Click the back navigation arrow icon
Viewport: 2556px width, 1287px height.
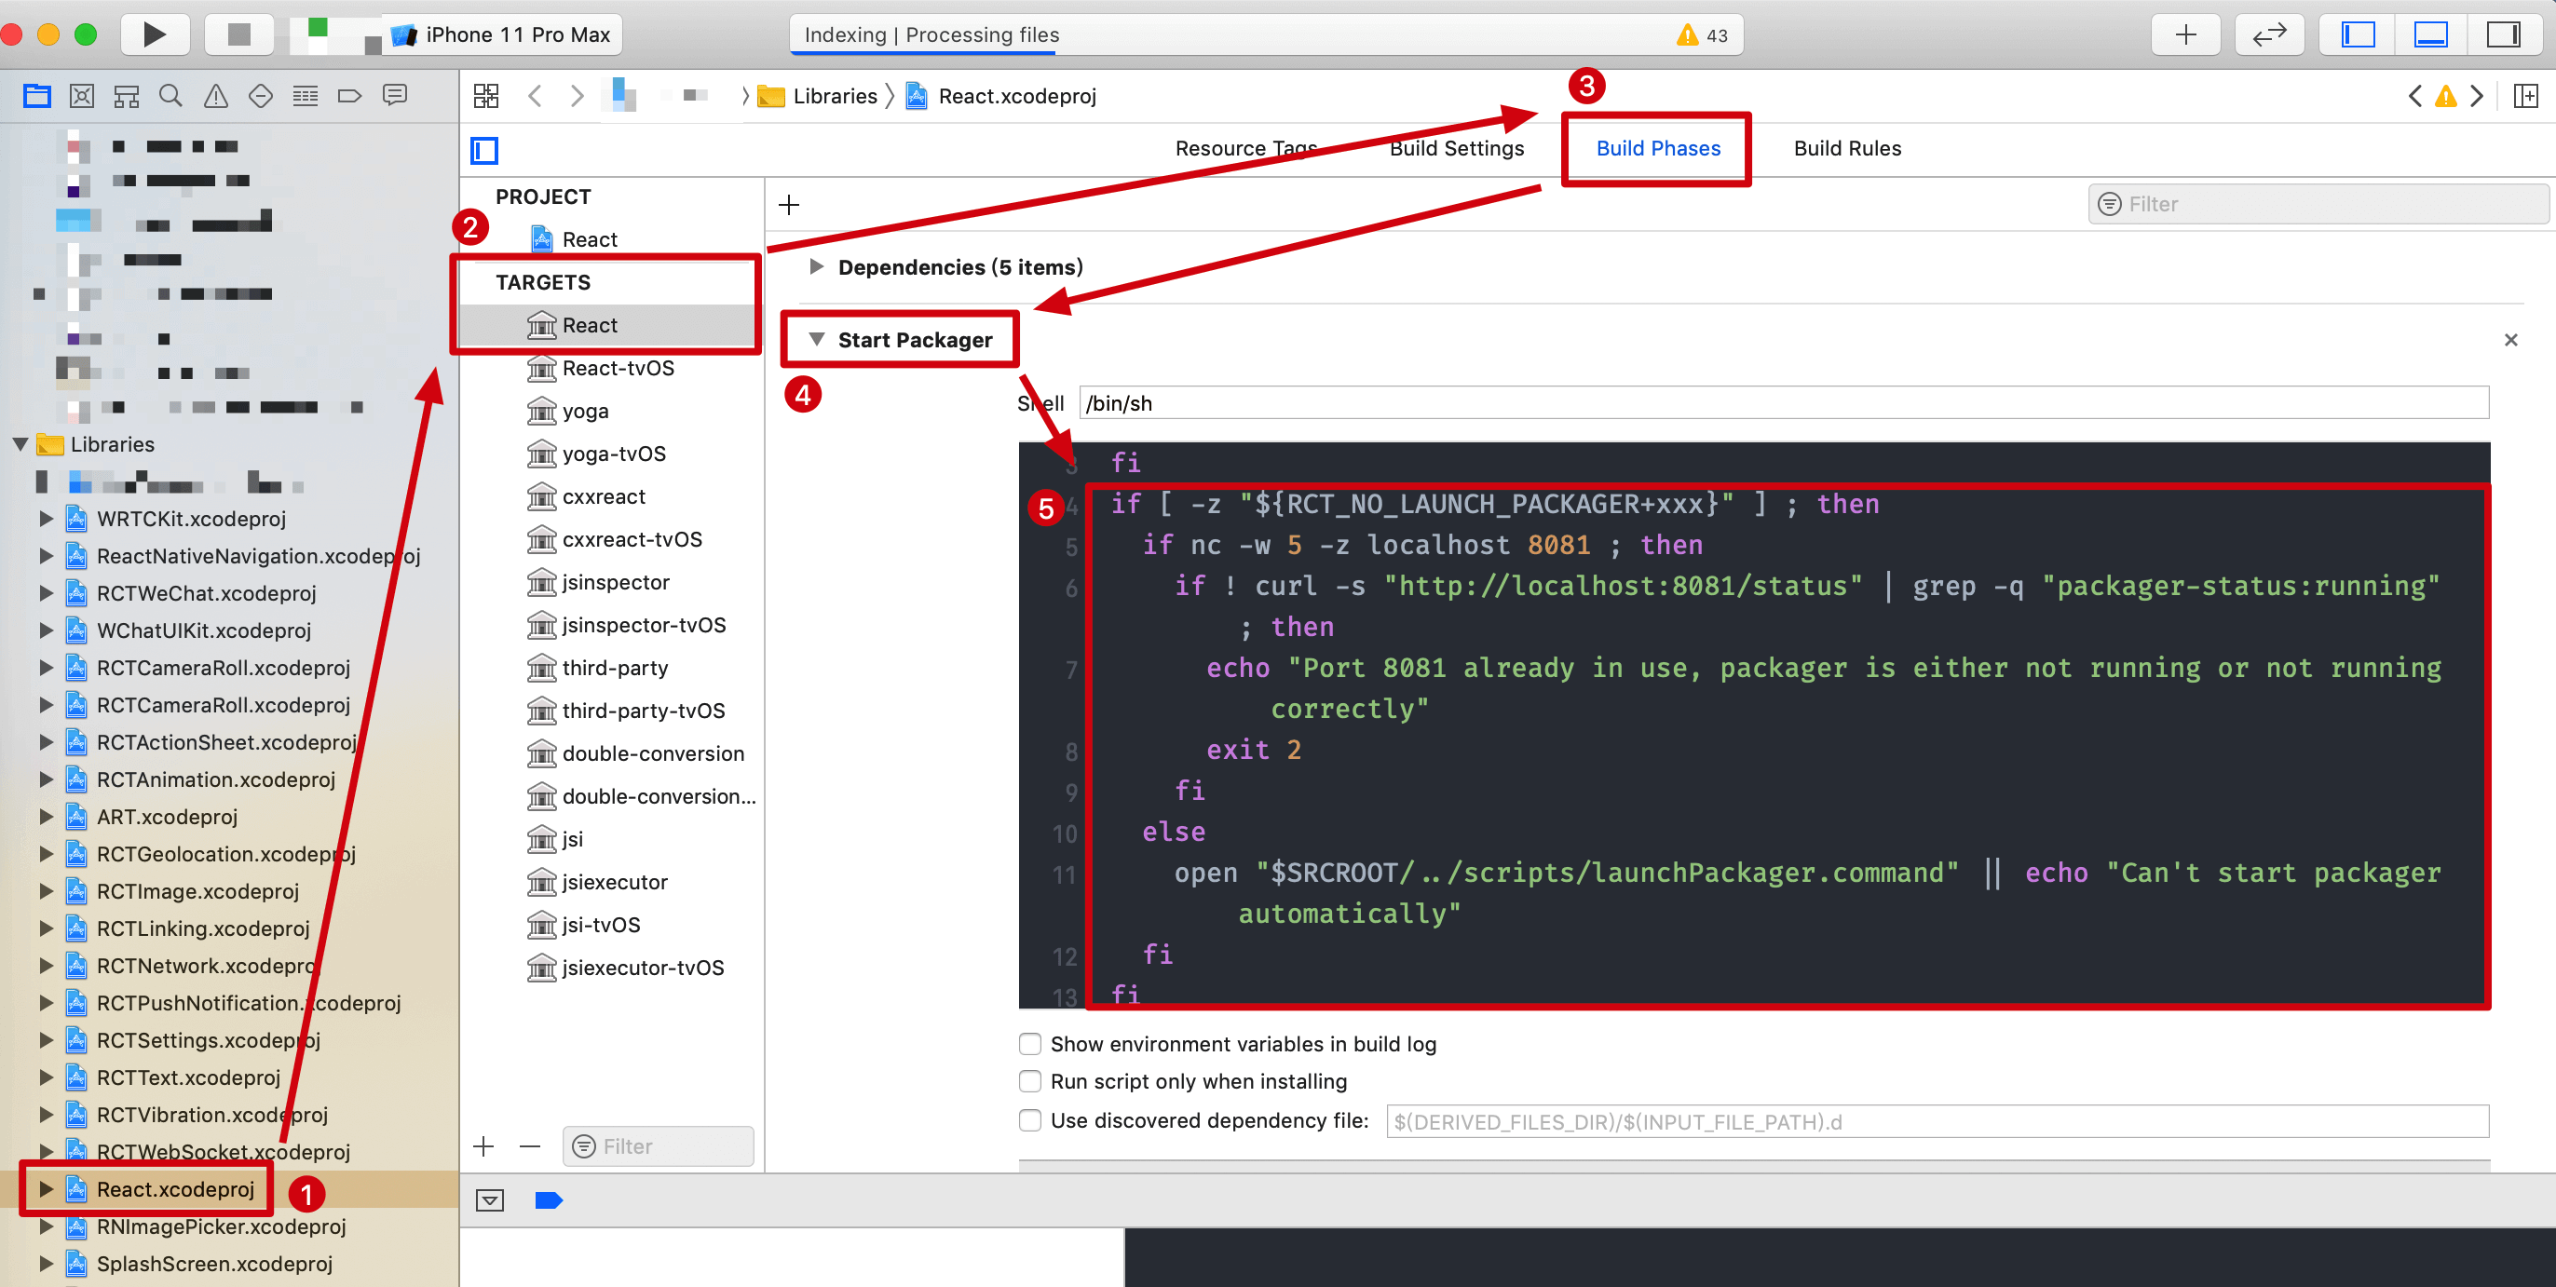(536, 95)
